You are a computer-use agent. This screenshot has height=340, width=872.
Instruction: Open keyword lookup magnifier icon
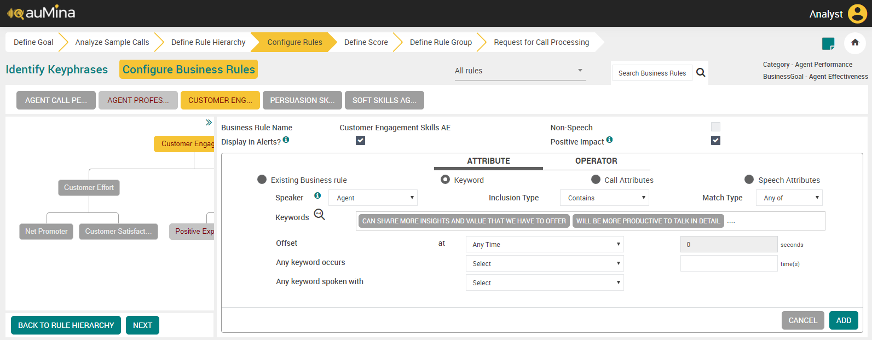319,215
